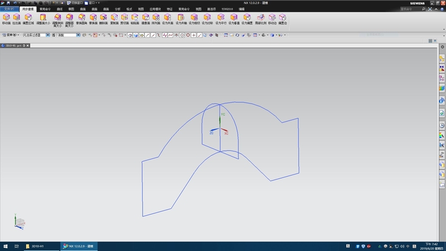The width and height of the screenshot is (446, 251).
Task: Open the 3D10-H1 folder in taskbar
Action: tap(35, 246)
